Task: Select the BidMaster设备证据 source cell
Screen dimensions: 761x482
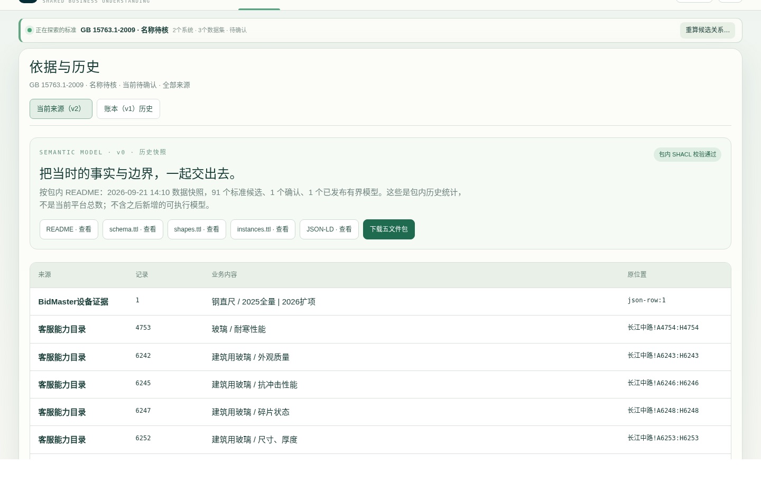Action: tap(73, 302)
